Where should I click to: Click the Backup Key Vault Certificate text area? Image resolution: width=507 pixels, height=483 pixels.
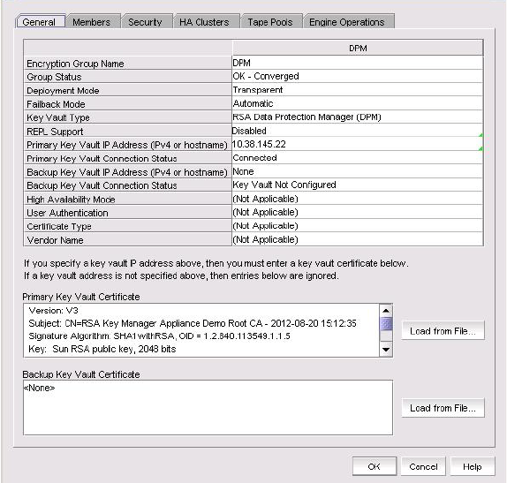208,407
